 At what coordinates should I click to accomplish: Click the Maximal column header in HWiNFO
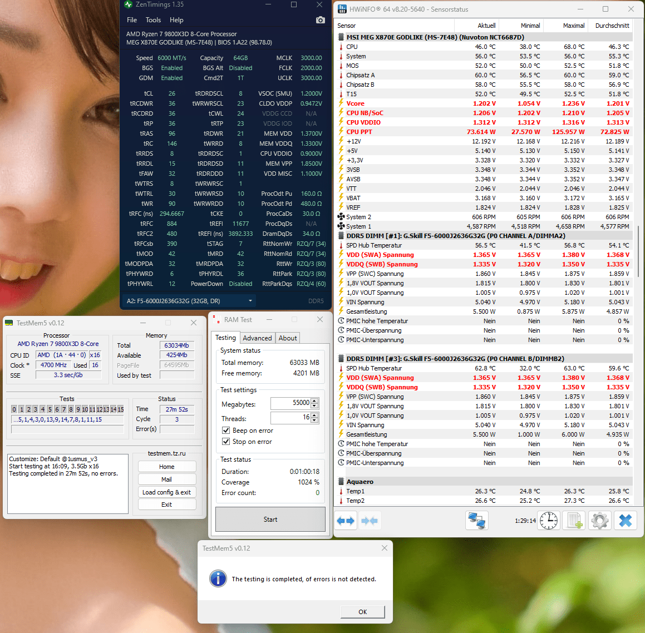[565, 26]
